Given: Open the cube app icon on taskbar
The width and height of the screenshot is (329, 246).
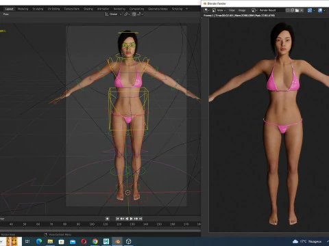Looking at the screenshot, I should (129, 241).
